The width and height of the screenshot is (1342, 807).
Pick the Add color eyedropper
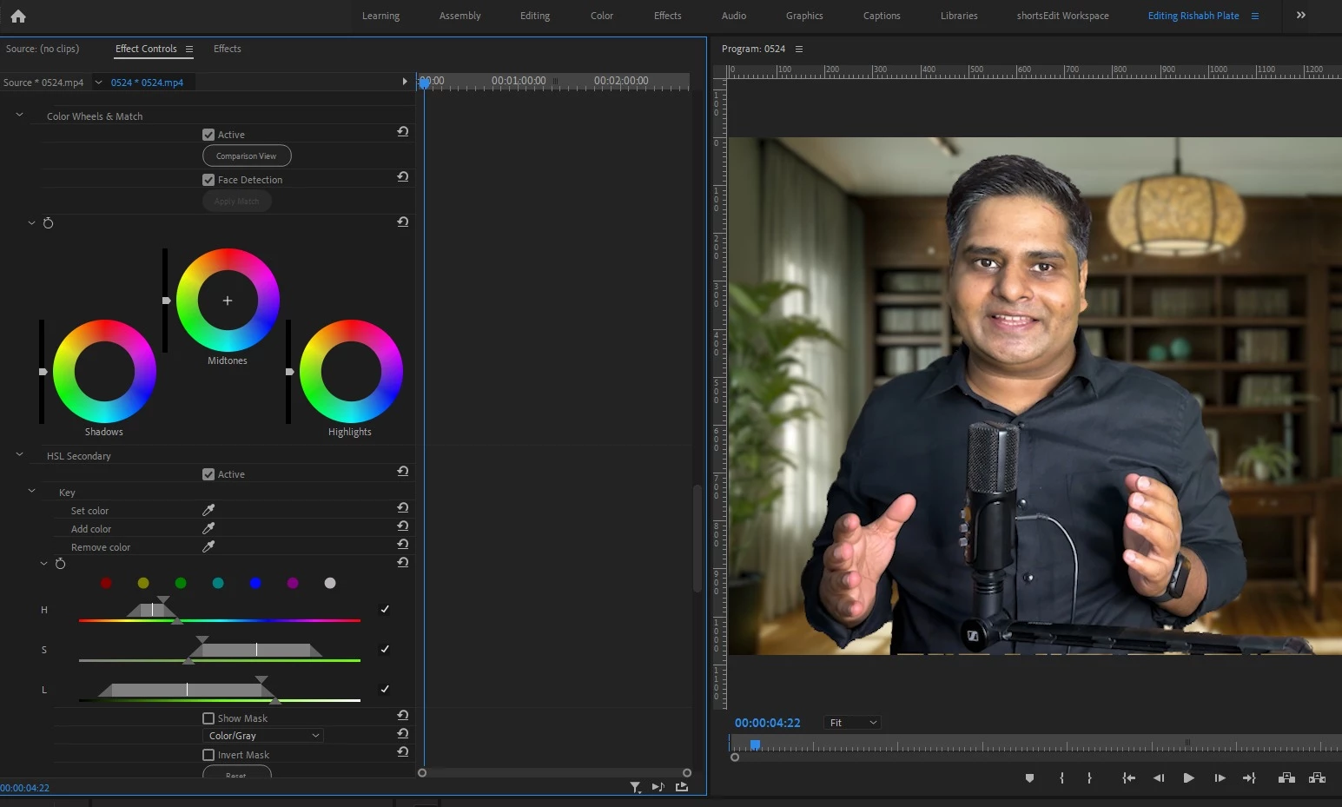pyautogui.click(x=208, y=528)
